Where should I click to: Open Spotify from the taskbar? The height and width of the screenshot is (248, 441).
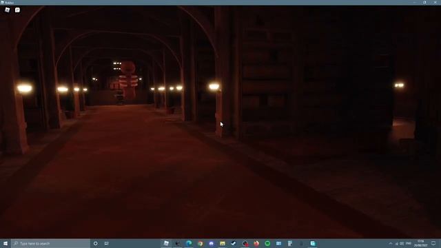(x=267, y=243)
